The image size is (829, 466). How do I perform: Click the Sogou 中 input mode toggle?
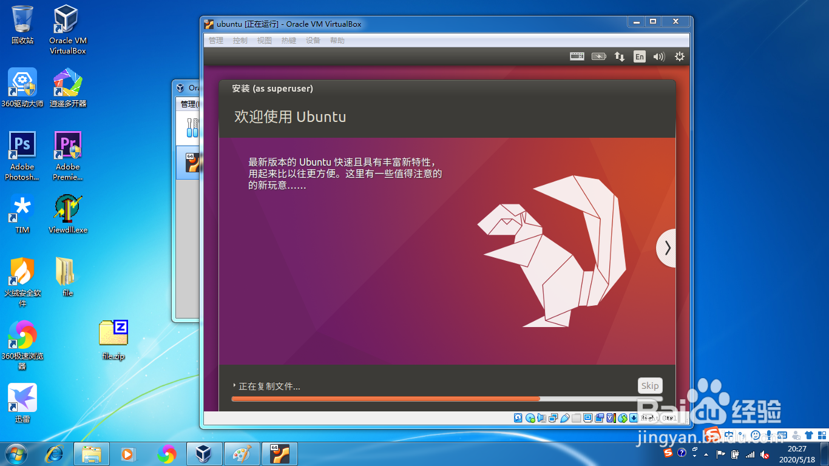729,435
